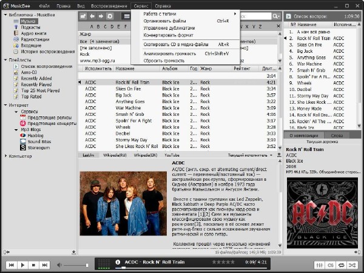The height and width of the screenshot is (273, 364).
Task: Adjust the volume slider in the player bar
Action: click(76, 265)
